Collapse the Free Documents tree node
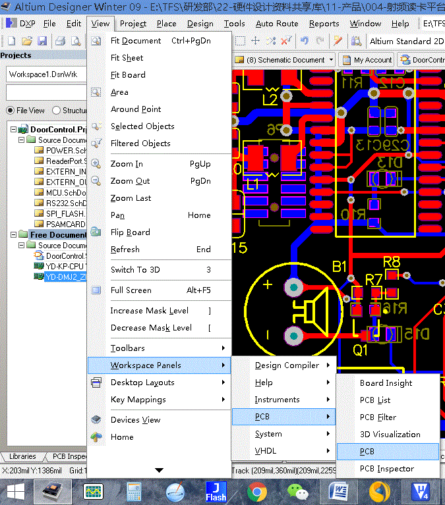The height and width of the screenshot is (505, 445). (13, 235)
